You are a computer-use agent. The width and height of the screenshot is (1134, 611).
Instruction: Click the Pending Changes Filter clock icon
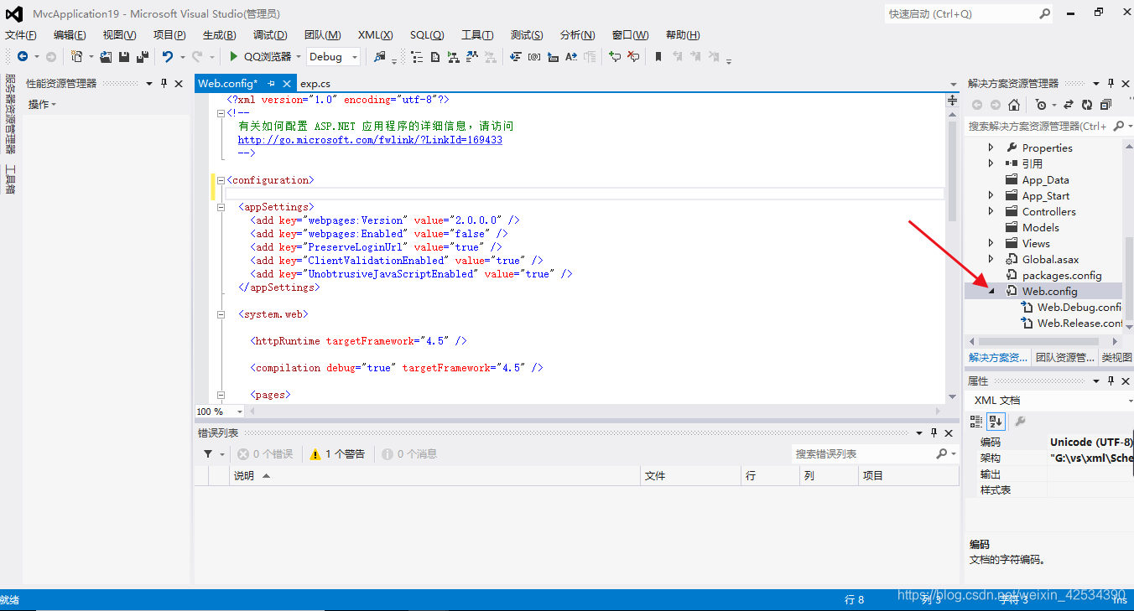coord(1041,105)
